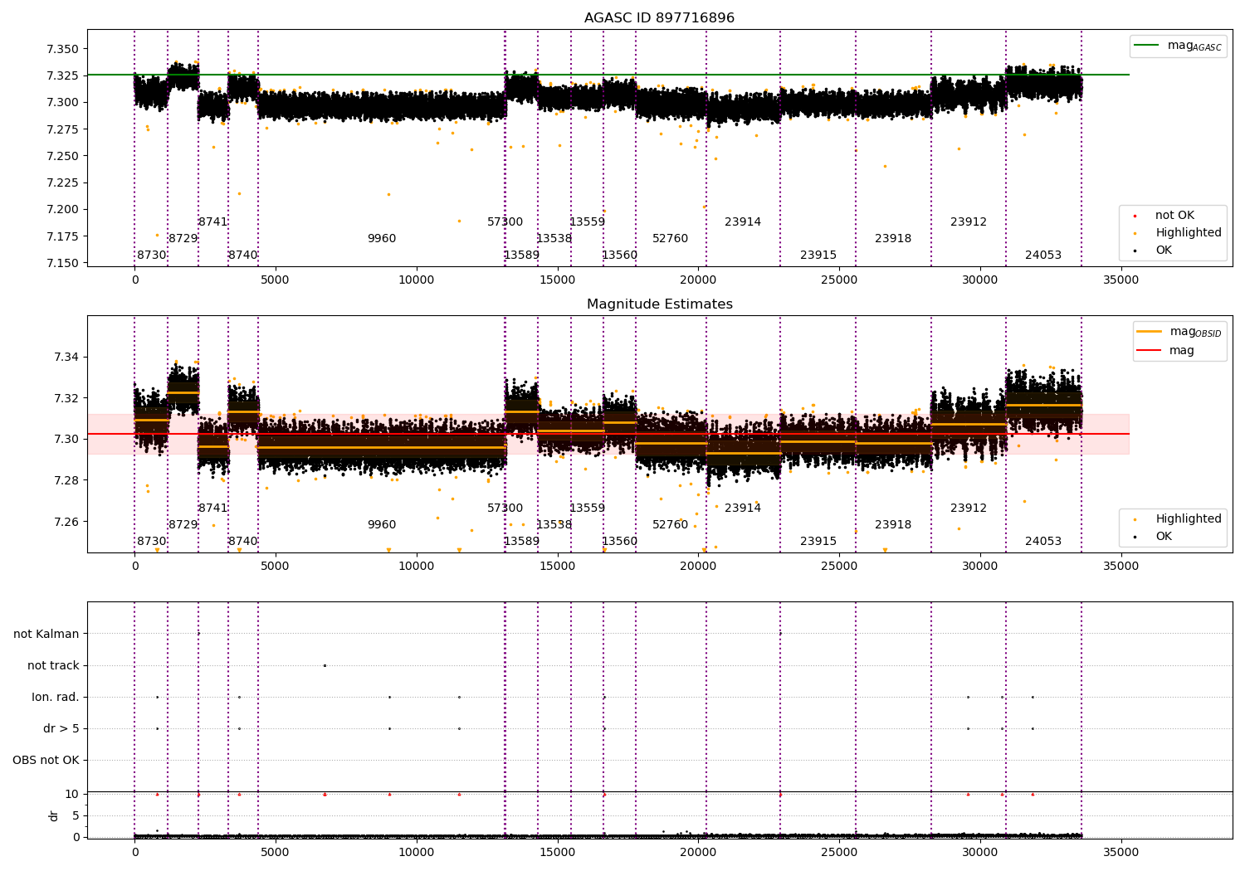Click obsid label 13589 in top plot
The width and height of the screenshot is (1245, 871).
[522, 255]
